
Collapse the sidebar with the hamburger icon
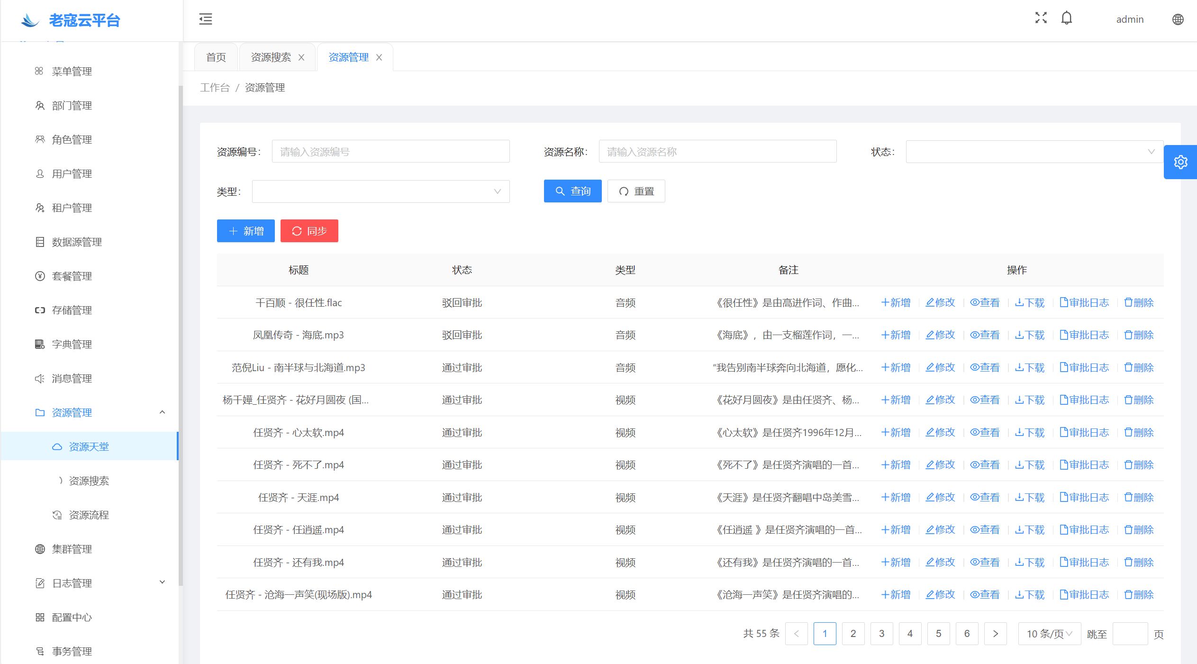point(205,19)
